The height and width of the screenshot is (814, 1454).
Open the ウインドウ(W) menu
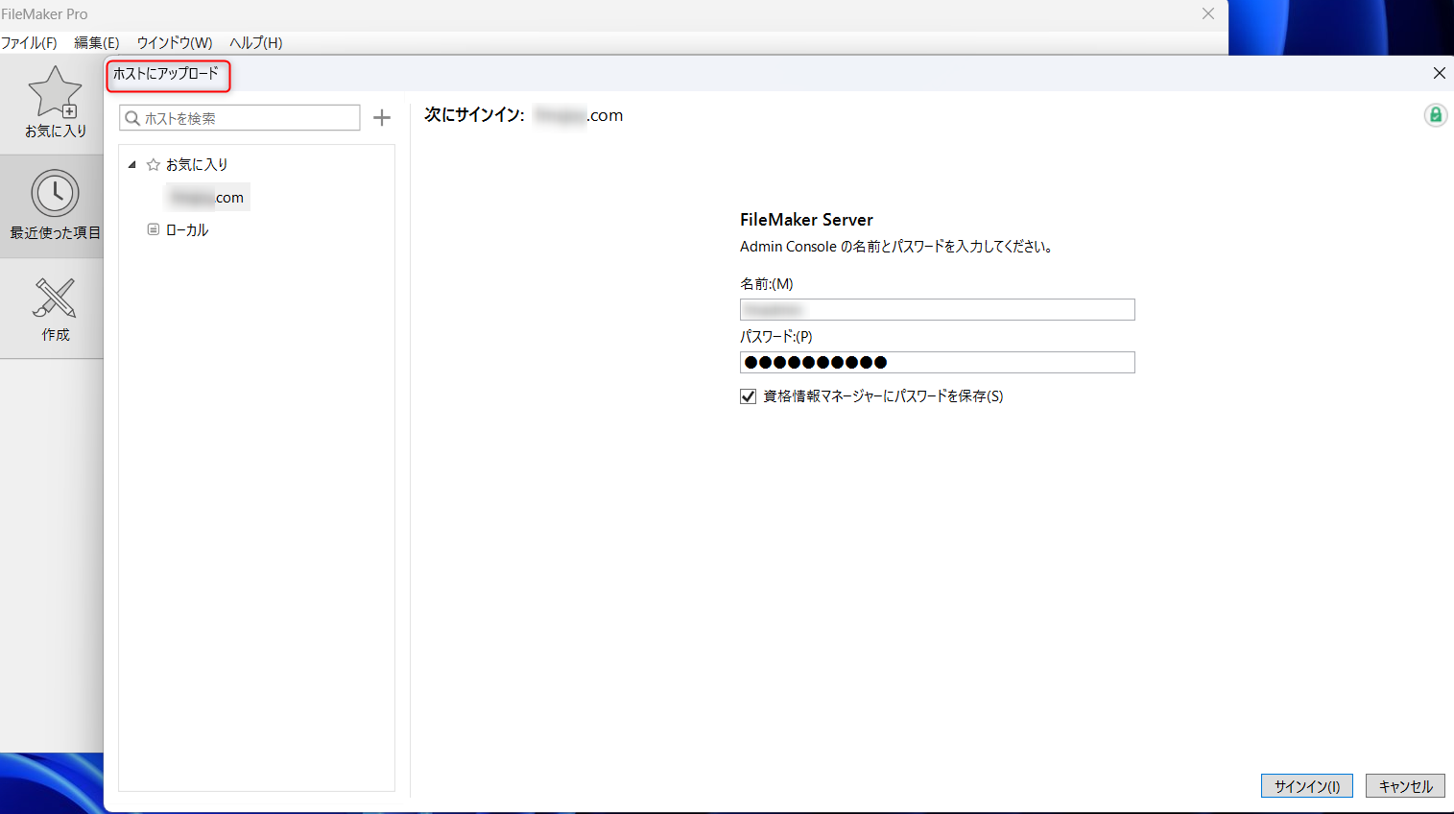pyautogui.click(x=175, y=43)
